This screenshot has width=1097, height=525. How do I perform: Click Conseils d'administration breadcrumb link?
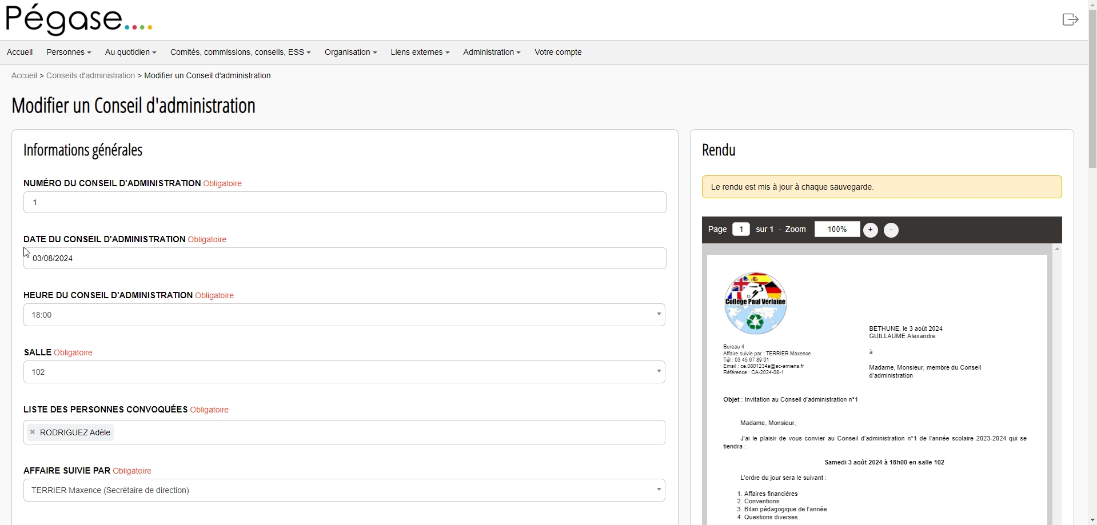point(90,75)
